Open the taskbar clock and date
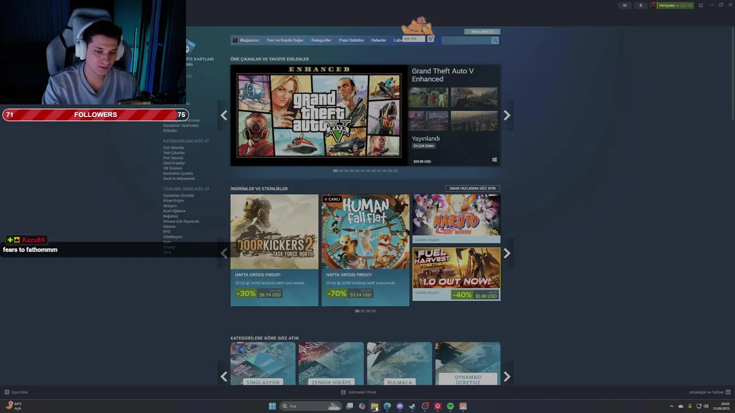Image resolution: width=735 pixels, height=413 pixels. (x=721, y=406)
